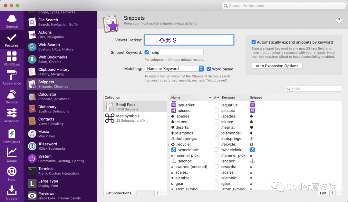Screen dimensions: 348x202
Task: Click the Terminal feature icon
Action: [32, 171]
